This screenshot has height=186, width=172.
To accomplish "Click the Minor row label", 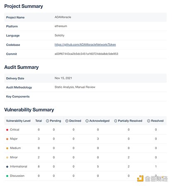I will pyautogui.click(x=14, y=157).
